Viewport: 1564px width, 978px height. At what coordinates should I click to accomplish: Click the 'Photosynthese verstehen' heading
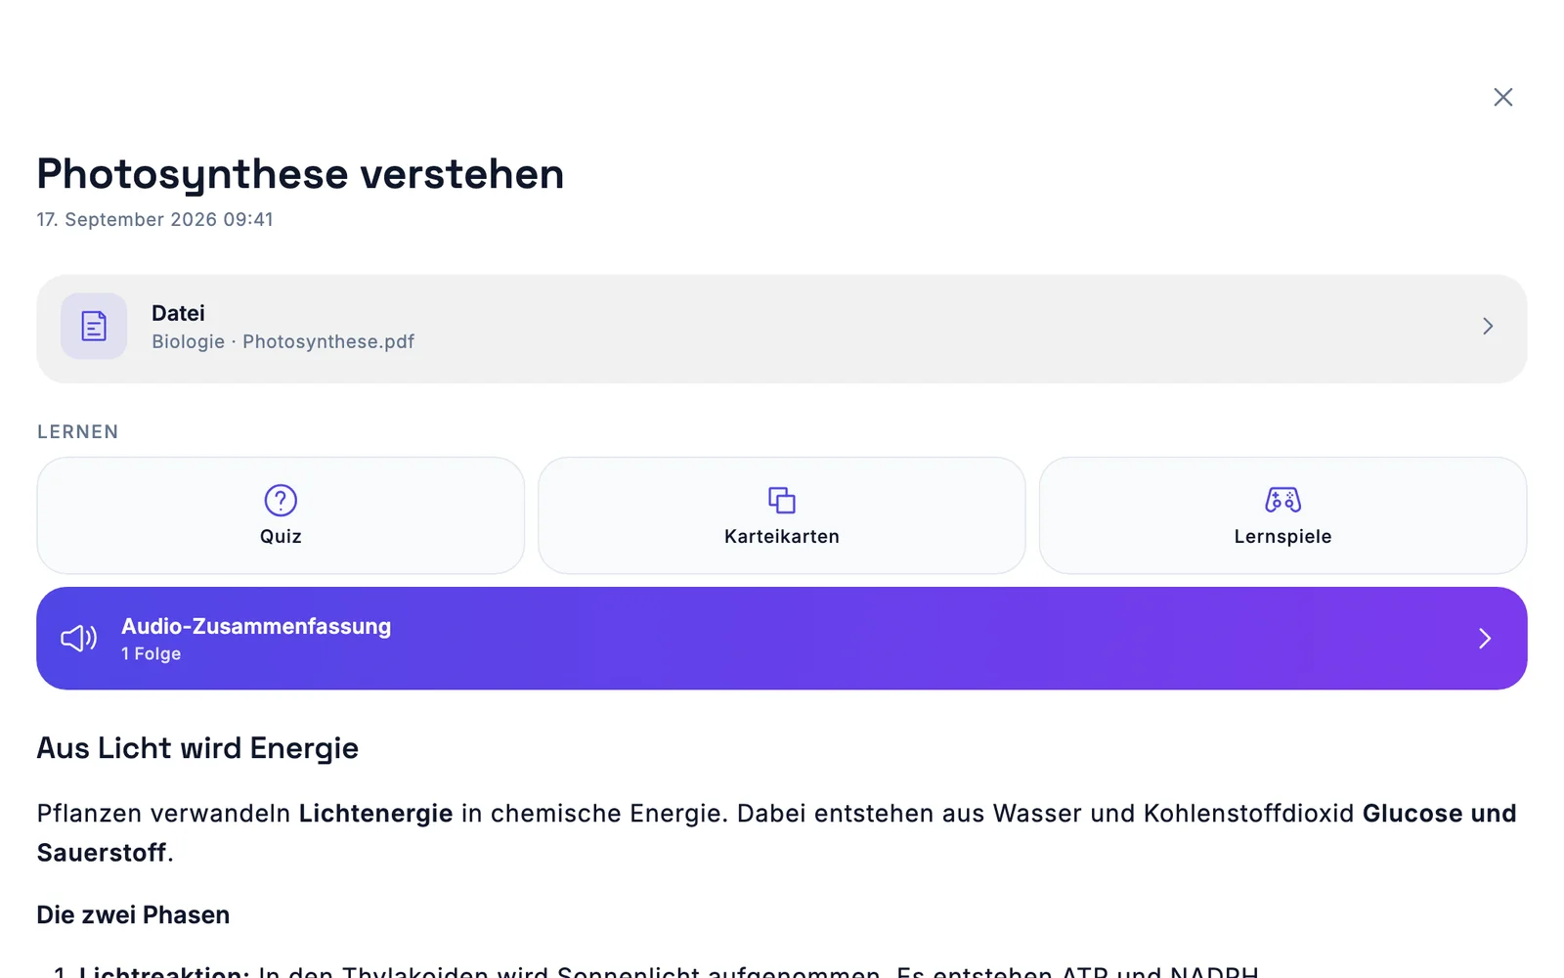[x=300, y=174]
